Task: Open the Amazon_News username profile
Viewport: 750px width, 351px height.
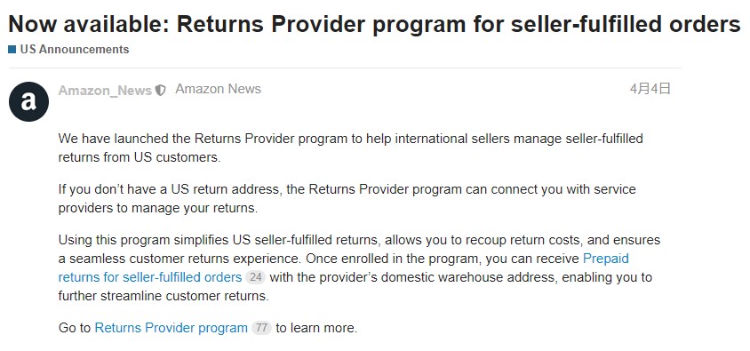Action: tap(105, 90)
